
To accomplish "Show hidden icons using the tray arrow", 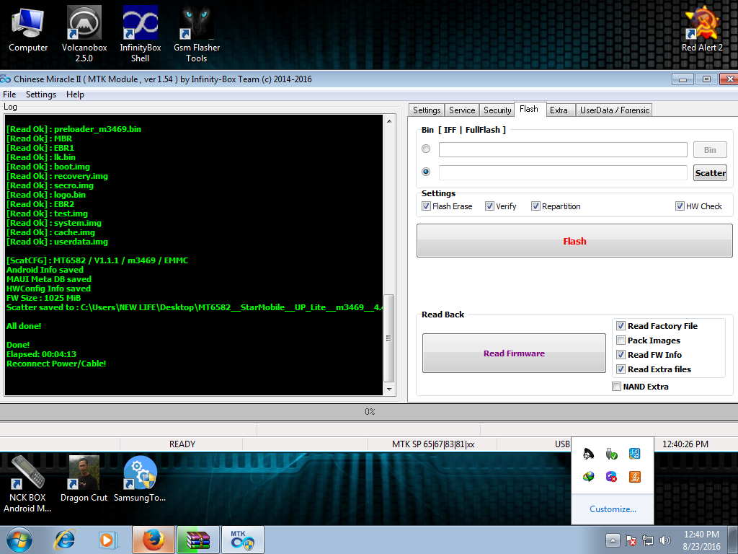I will click(612, 540).
